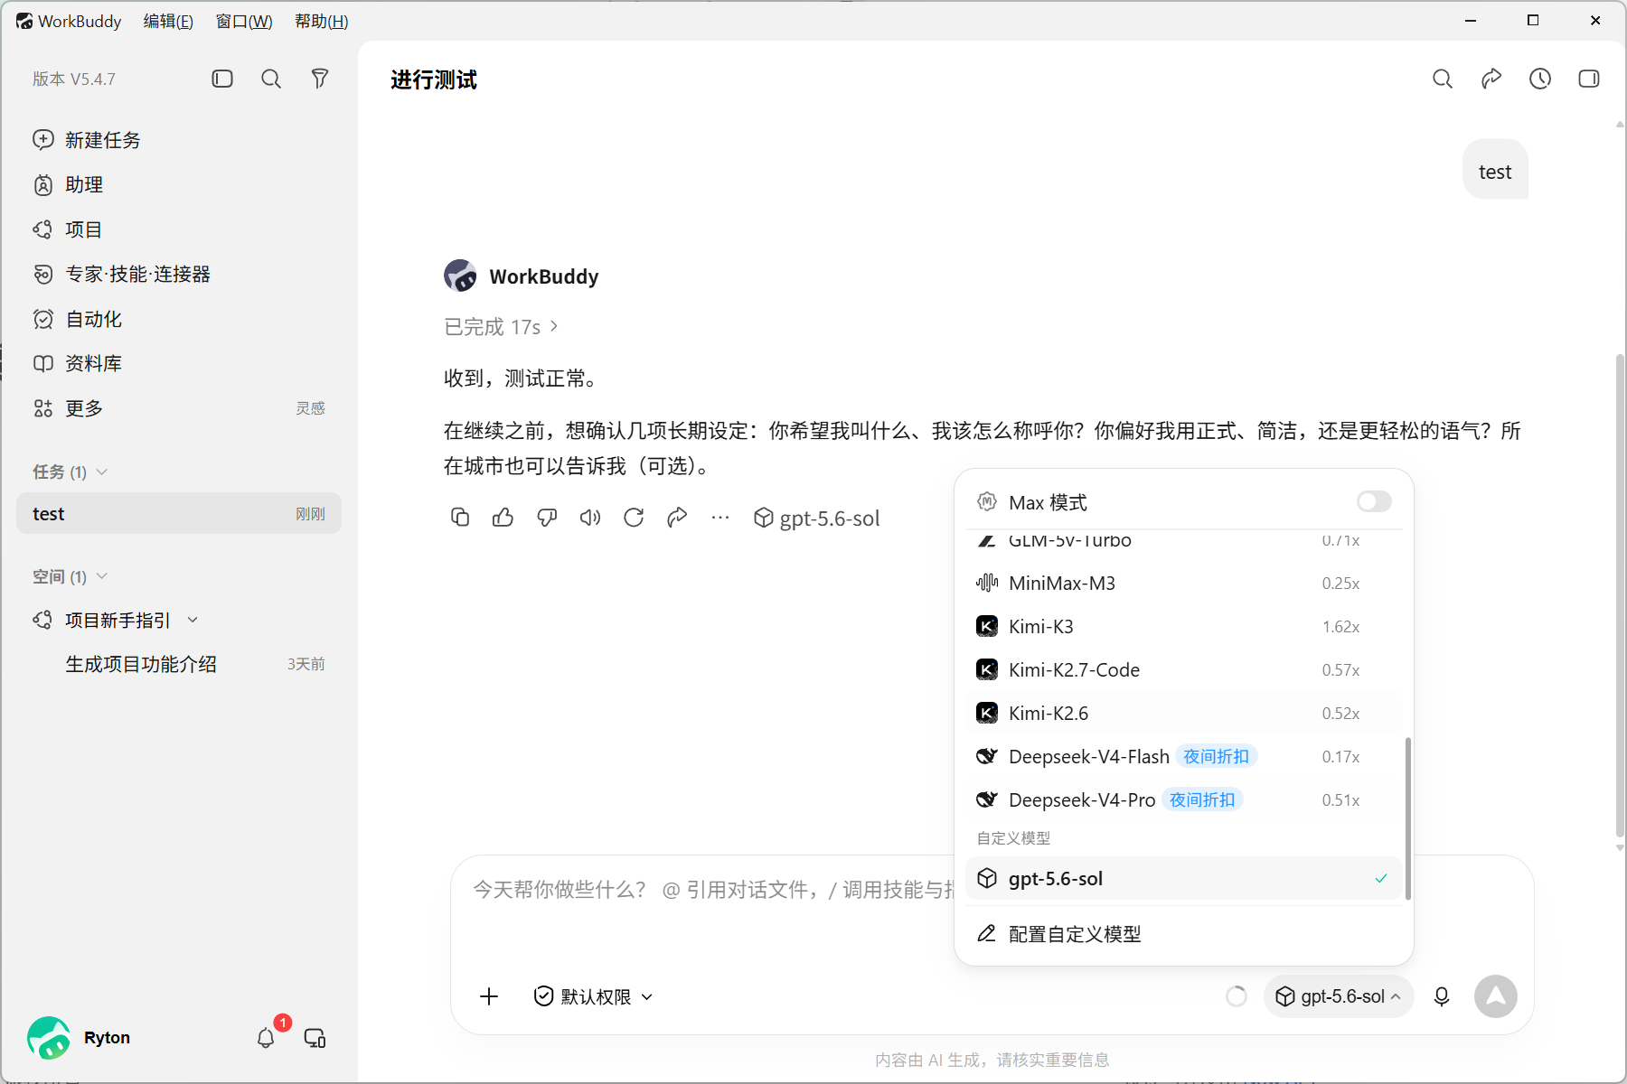Read the reply aloud with speaker icon
This screenshot has height=1084, width=1627.
click(590, 518)
